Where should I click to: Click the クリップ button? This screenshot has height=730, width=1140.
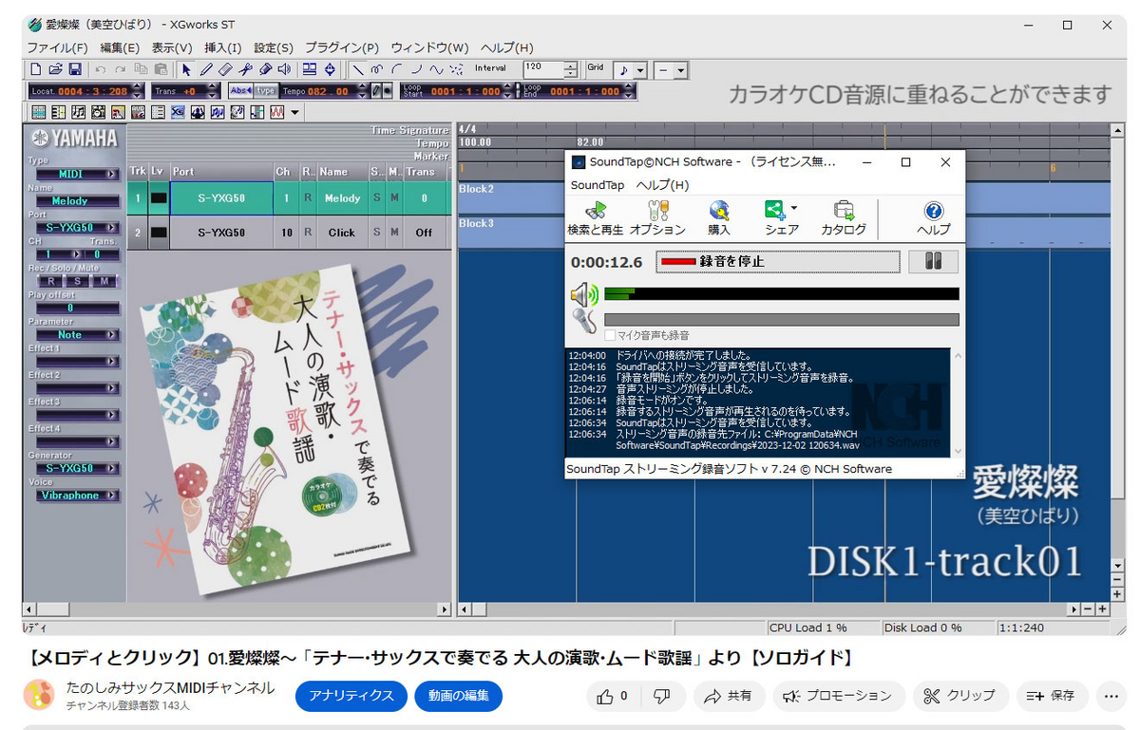[959, 696]
